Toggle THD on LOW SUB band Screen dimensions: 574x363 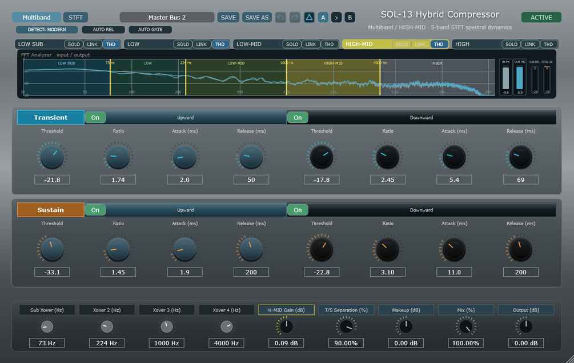pos(111,45)
